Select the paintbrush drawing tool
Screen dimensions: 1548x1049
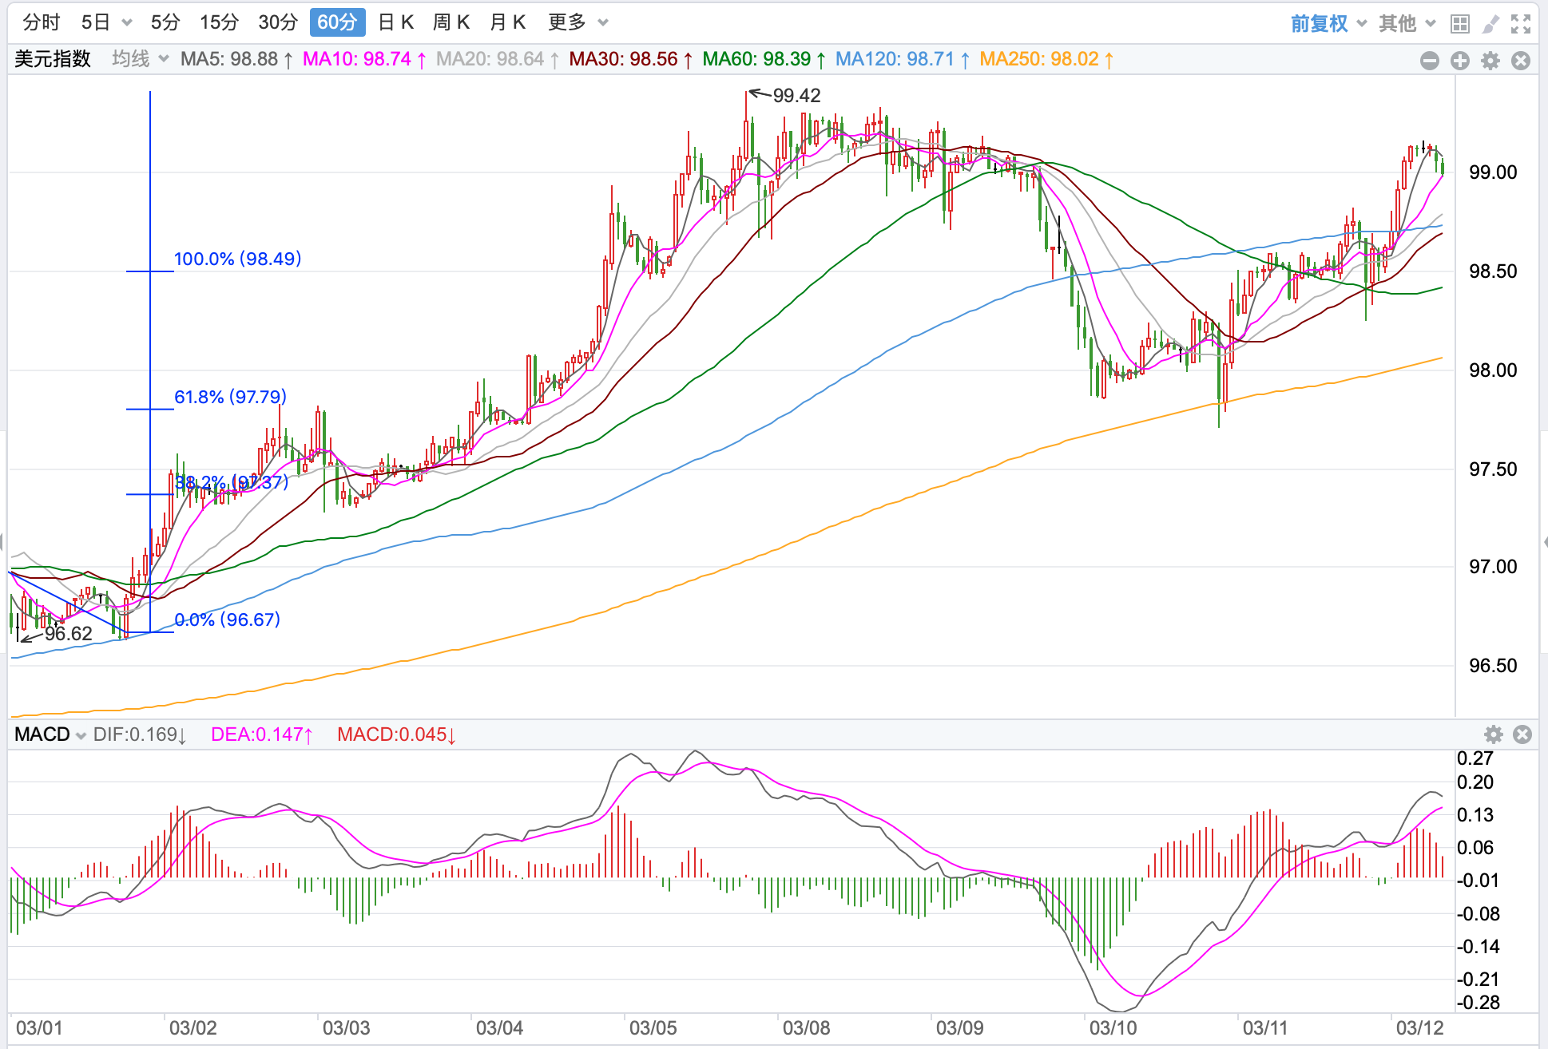(x=1490, y=24)
